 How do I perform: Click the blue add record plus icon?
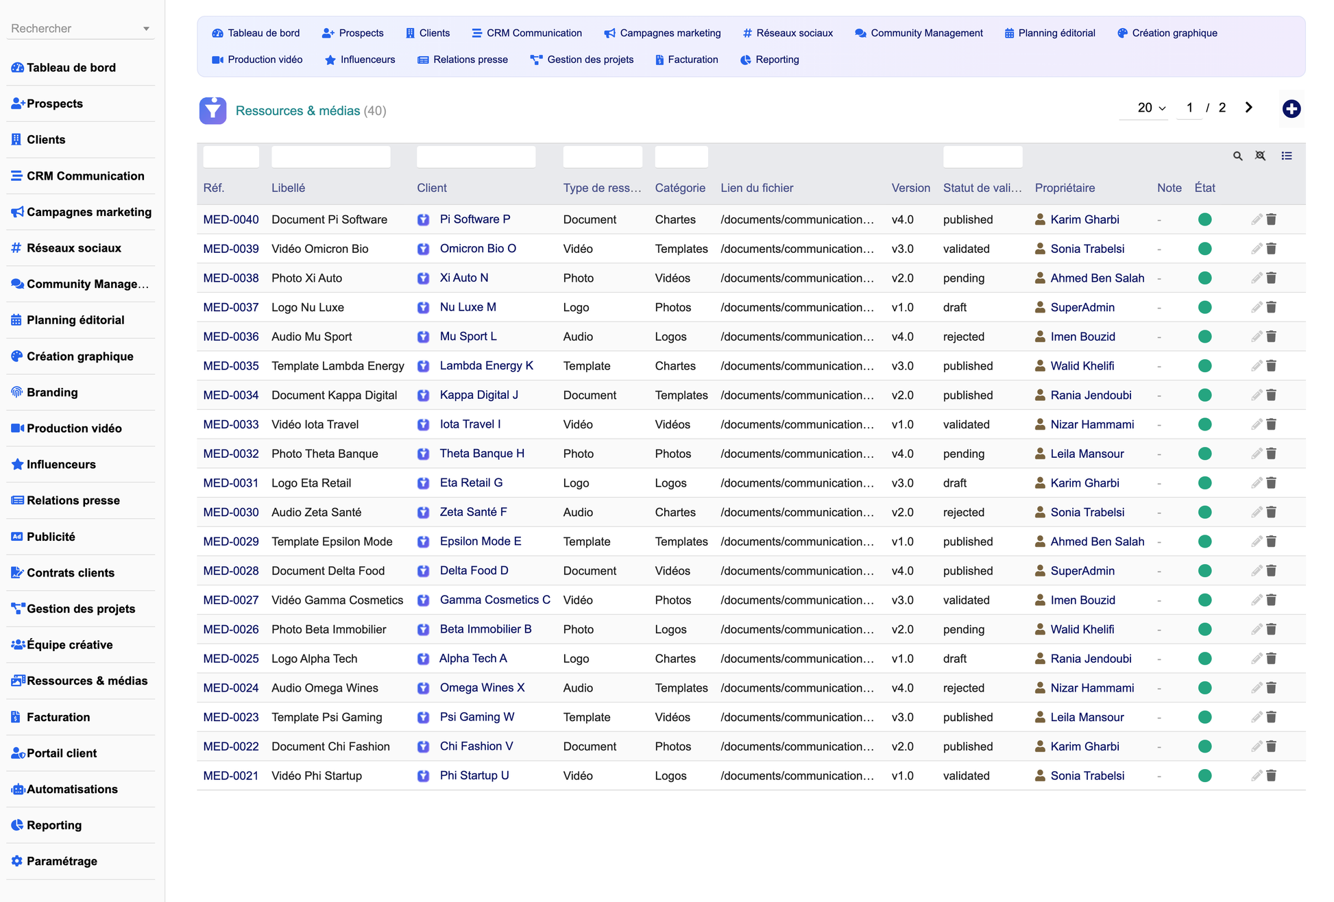(x=1291, y=108)
